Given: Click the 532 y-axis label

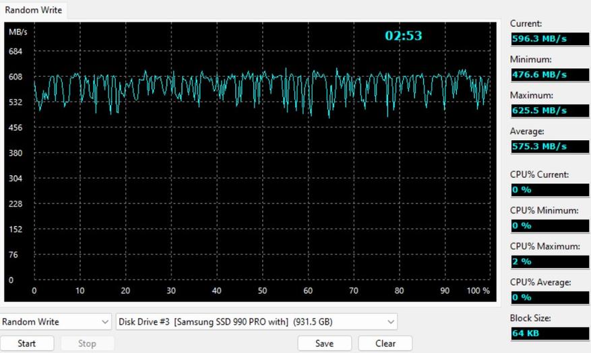Looking at the screenshot, I should coord(15,102).
